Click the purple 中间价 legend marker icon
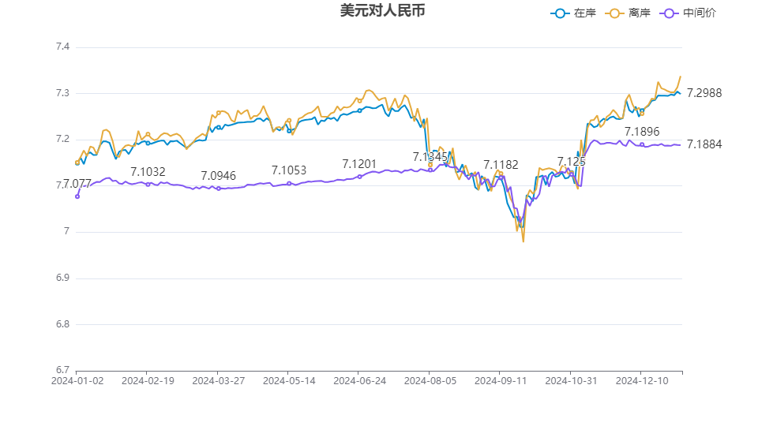The width and height of the screenshot is (758, 426). [670, 13]
